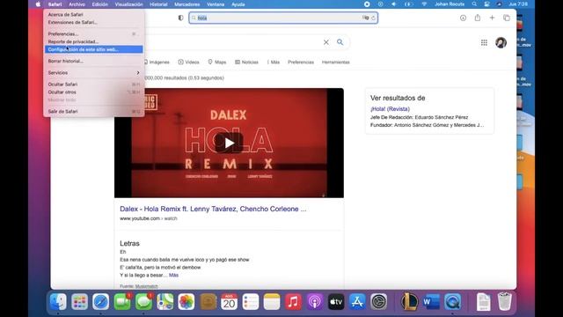Switch to Maps search tab
Screen dimensions: 563x317
(217, 63)
